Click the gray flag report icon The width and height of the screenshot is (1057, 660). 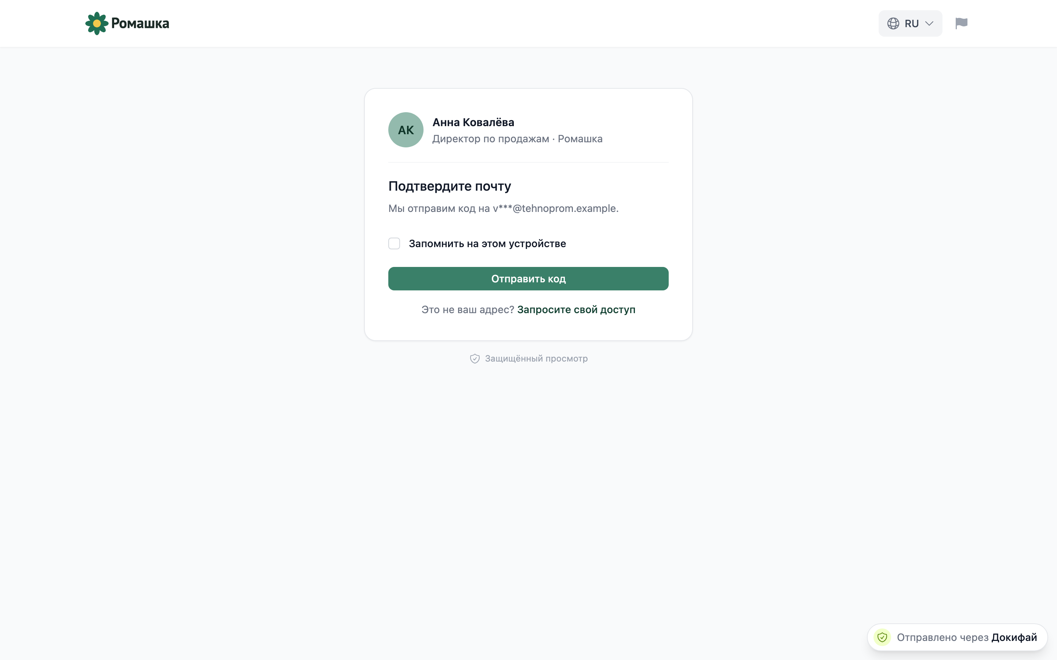click(x=961, y=23)
